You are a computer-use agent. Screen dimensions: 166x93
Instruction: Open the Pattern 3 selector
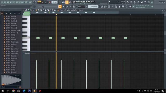(x=93, y=6)
